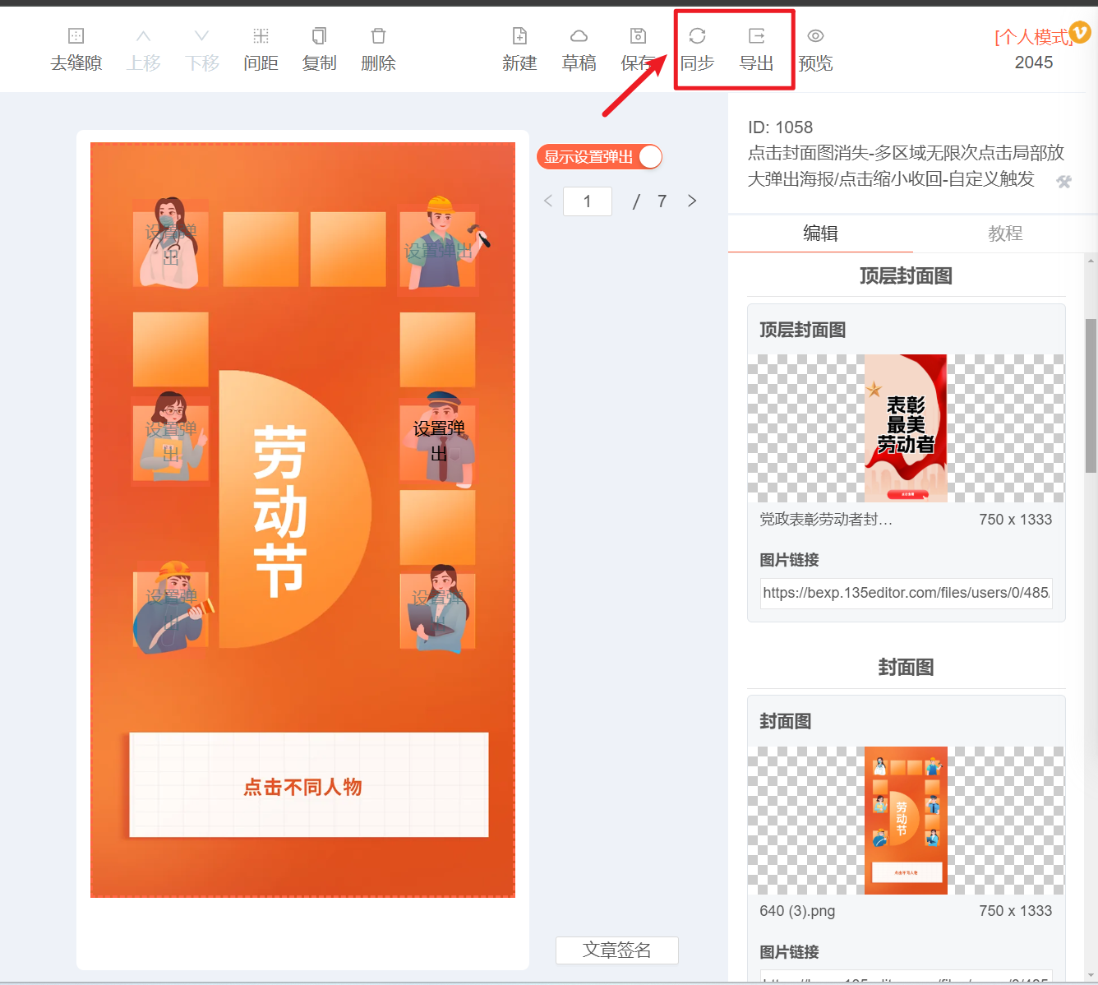Click the 新建 new document icon

tap(519, 36)
